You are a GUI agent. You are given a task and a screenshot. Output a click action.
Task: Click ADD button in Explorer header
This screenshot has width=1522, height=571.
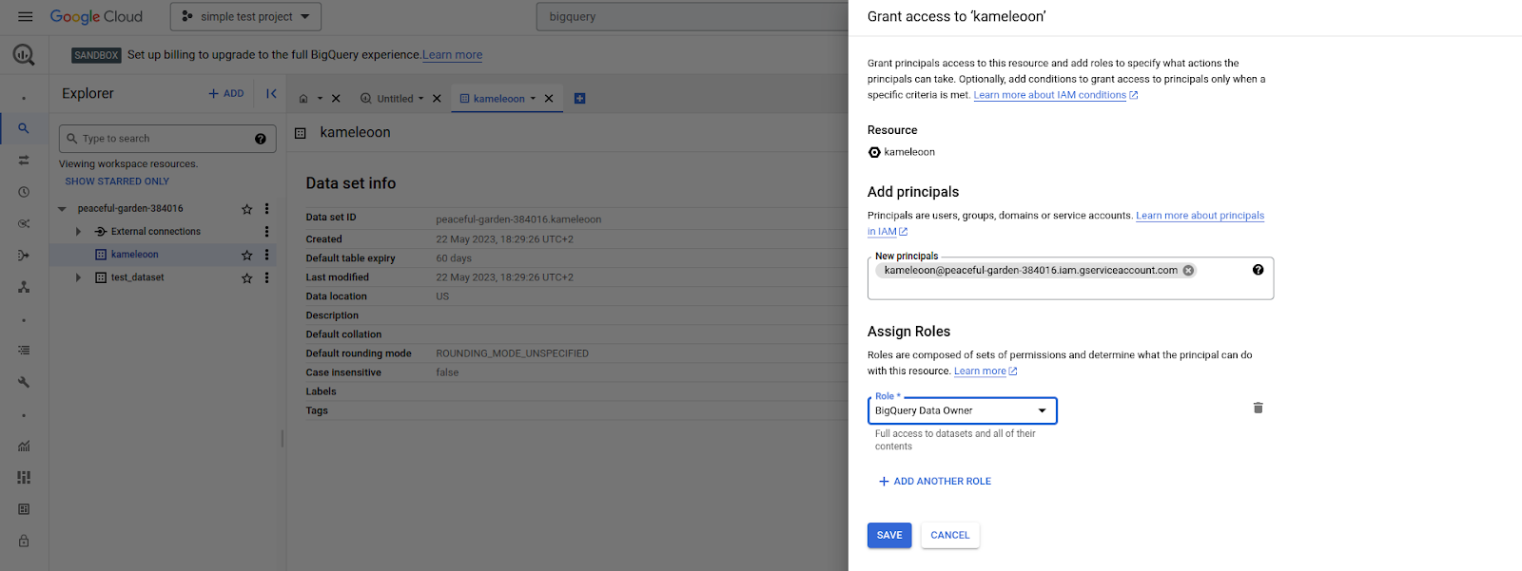(226, 93)
